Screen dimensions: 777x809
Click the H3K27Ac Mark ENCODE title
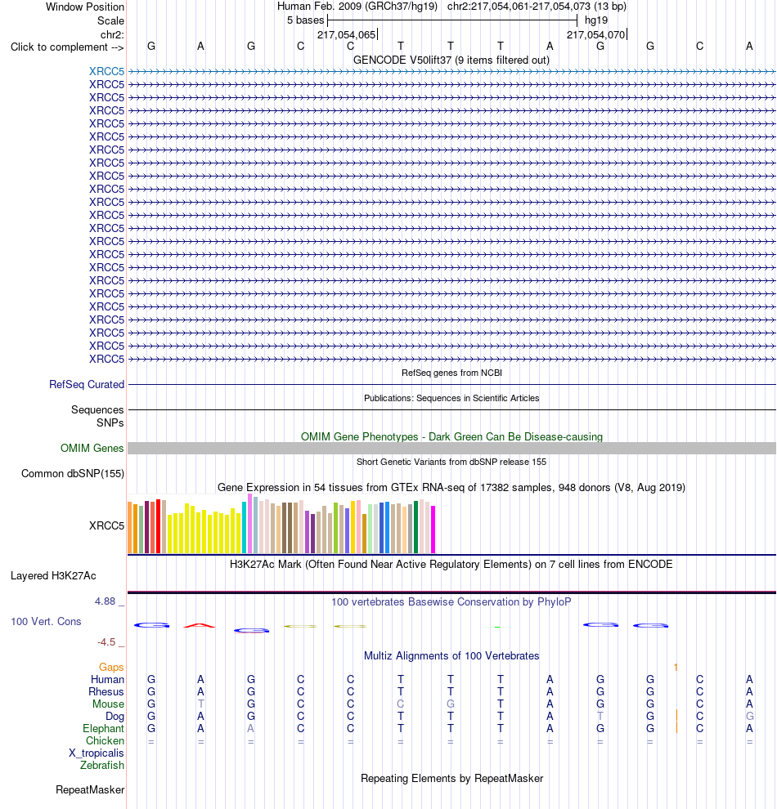(x=451, y=564)
